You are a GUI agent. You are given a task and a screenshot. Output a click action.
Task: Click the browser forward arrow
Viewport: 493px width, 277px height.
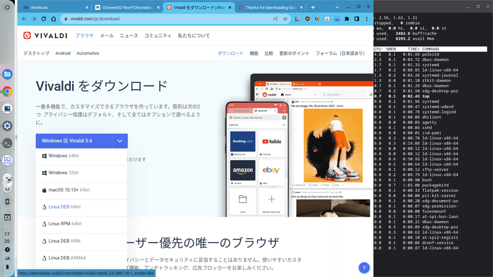click(x=34, y=19)
